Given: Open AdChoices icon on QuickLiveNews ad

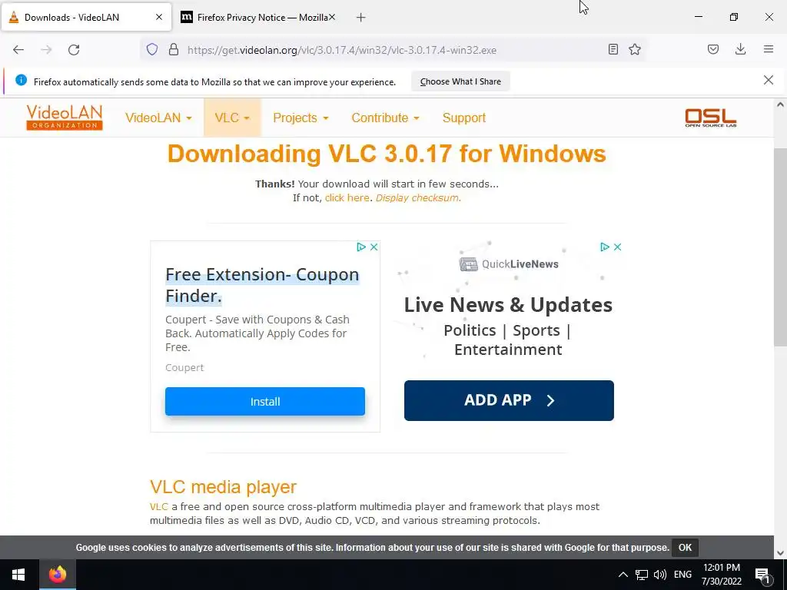Looking at the screenshot, I should pos(604,247).
